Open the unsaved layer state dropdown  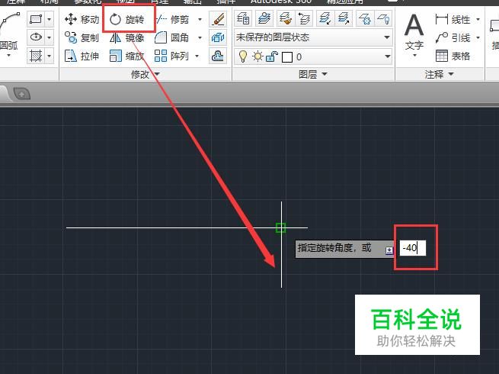point(313,37)
